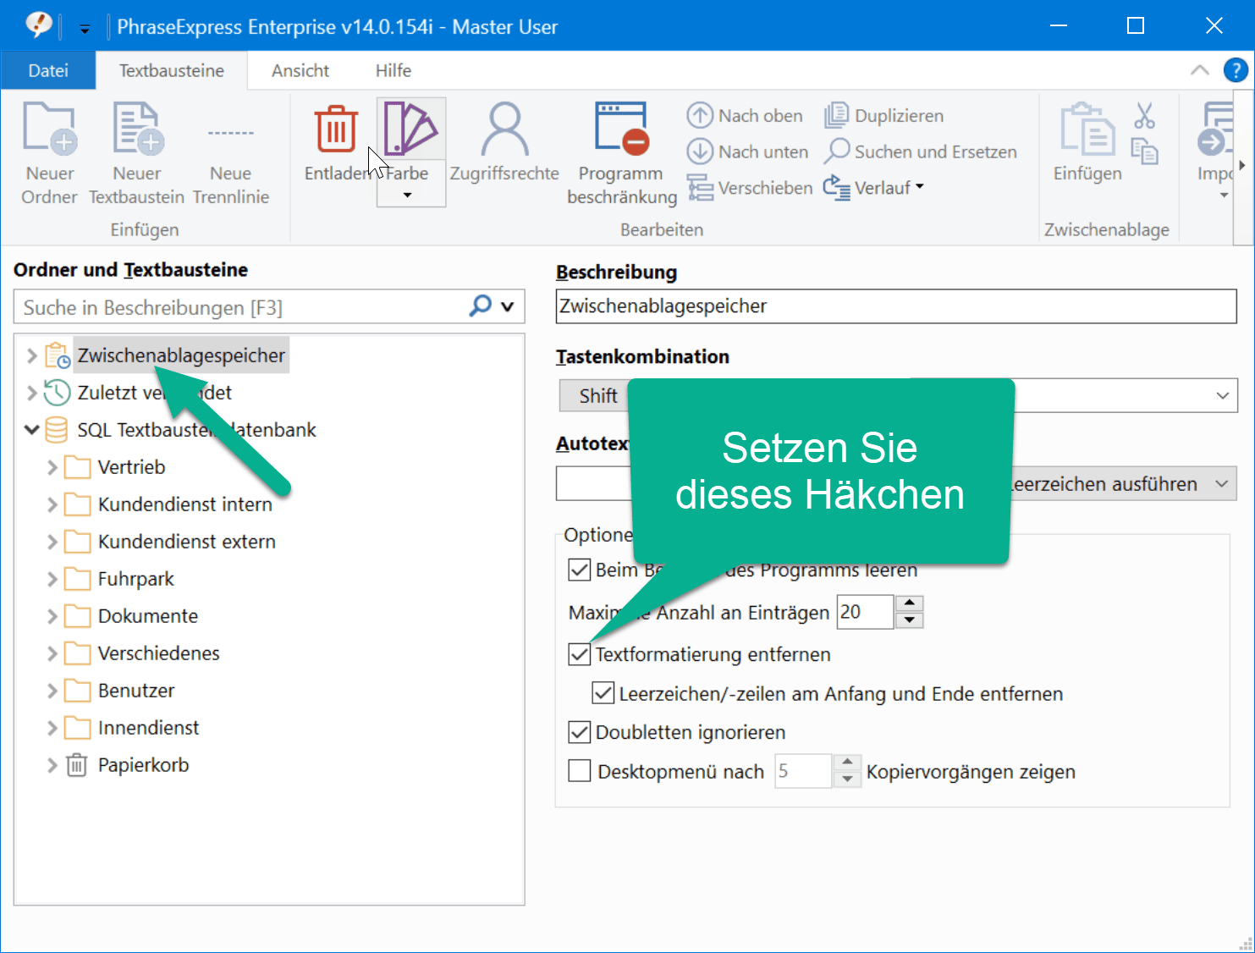Screen dimensions: 1255x953
Task: Increase maximum entries with up arrow
Action: 909,603
